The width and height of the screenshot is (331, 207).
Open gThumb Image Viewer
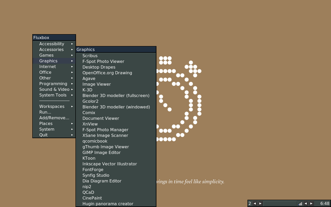pos(116,147)
